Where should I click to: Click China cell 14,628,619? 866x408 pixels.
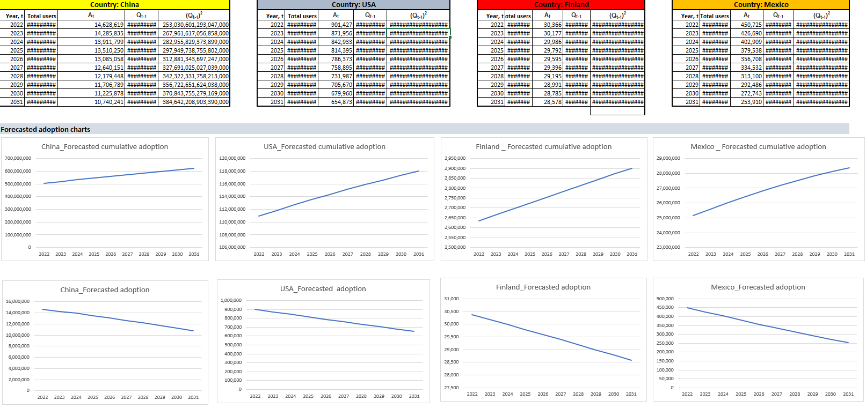[x=91, y=25]
